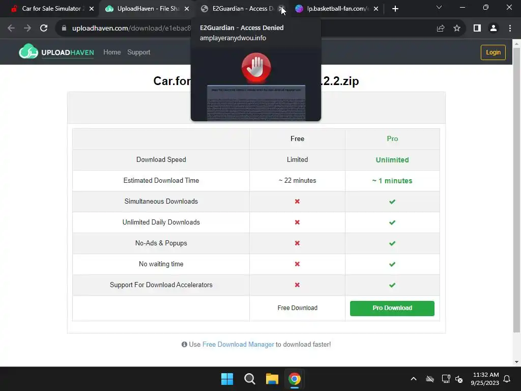Open the tab search dropdown arrow

coord(439,7)
